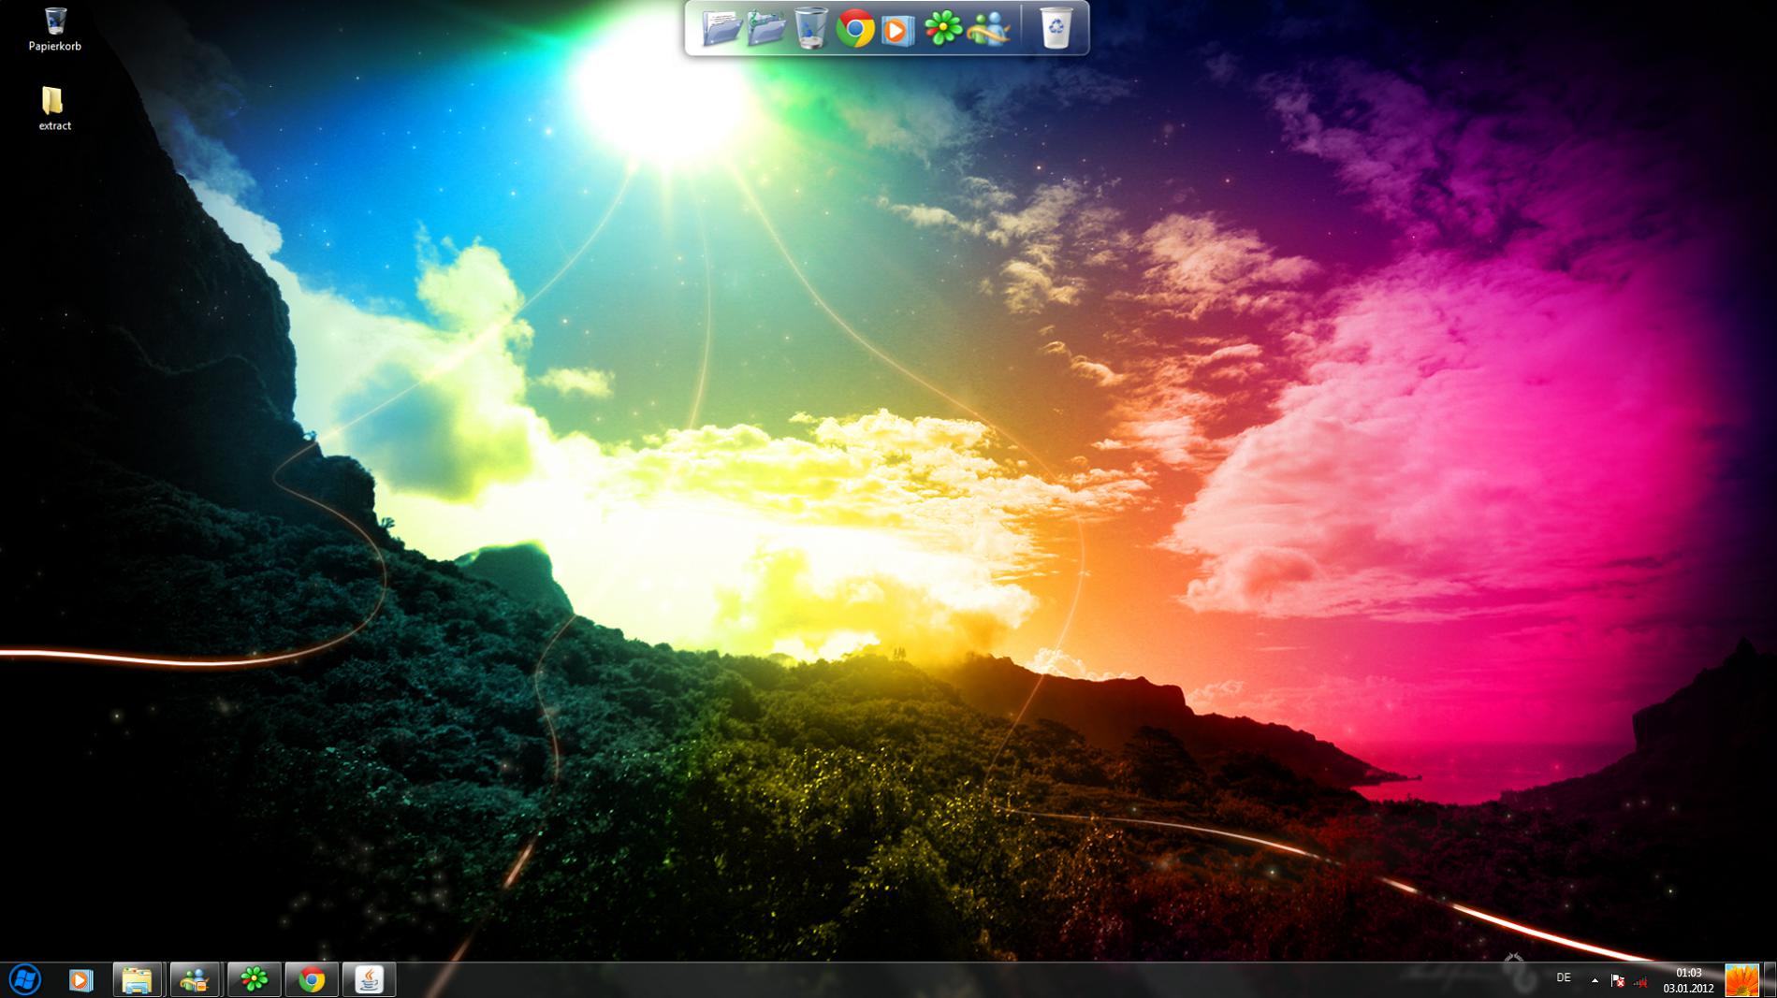The image size is (1777, 998).
Task: Launch Windows Media Player from the top dock
Action: [x=897, y=30]
